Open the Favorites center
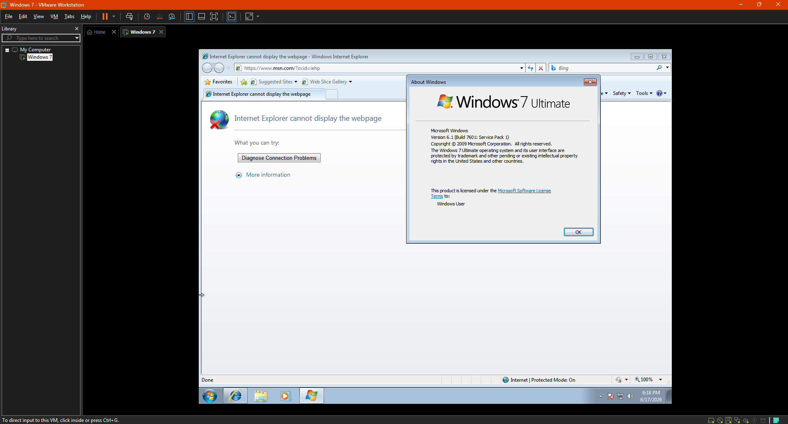Viewport: 788px width, 424px height. pyautogui.click(x=218, y=82)
